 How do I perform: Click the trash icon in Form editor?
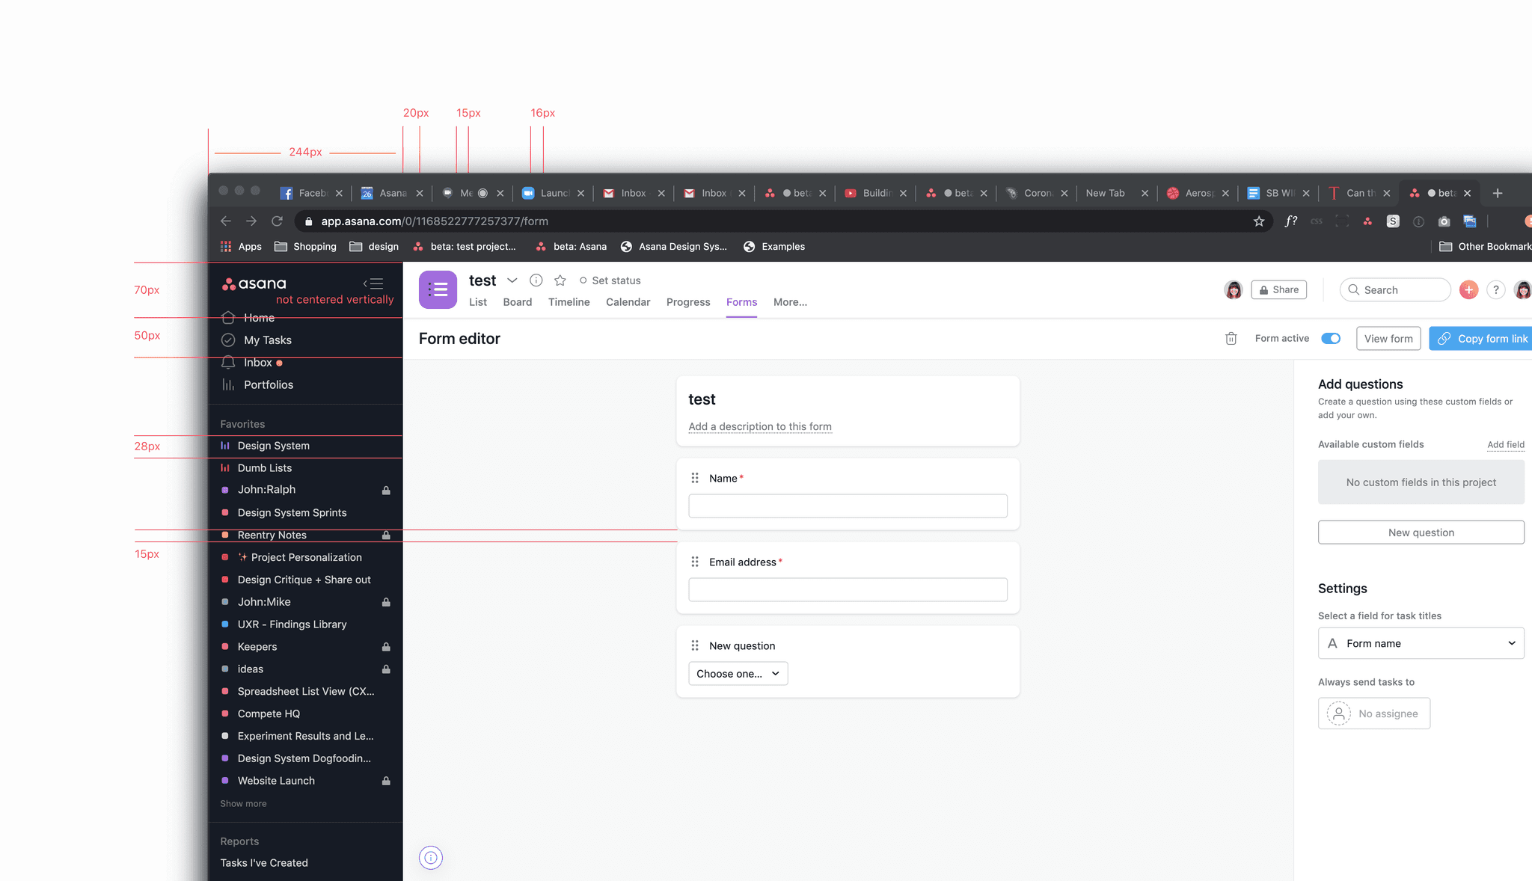pyautogui.click(x=1231, y=339)
